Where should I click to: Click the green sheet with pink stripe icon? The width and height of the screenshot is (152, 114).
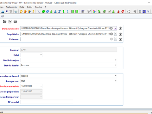click(104, 11)
